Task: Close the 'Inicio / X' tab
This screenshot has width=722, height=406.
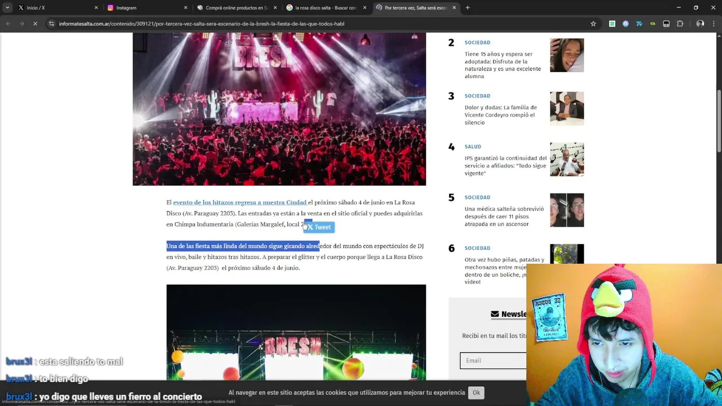Action: tap(96, 8)
